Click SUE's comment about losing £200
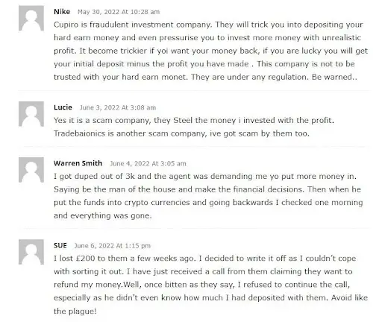This screenshot has width=382, height=322. tap(210, 285)
